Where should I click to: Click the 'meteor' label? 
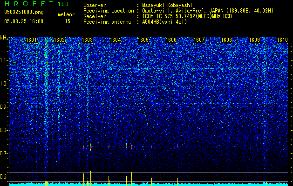(x=66, y=14)
